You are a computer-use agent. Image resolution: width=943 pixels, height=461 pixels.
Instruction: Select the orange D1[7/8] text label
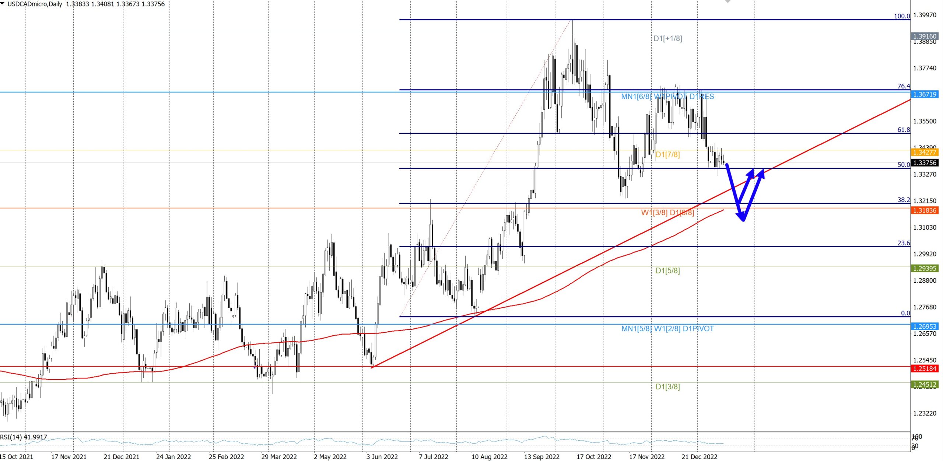pos(667,154)
